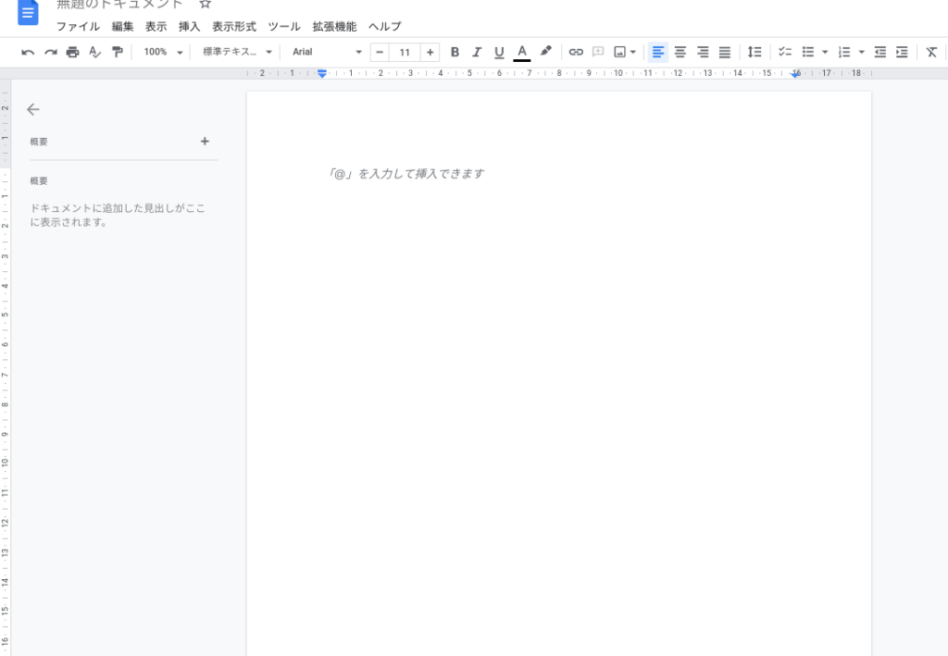948x656 pixels.
Task: Open the 100% zoom dropdown
Action: (x=163, y=52)
